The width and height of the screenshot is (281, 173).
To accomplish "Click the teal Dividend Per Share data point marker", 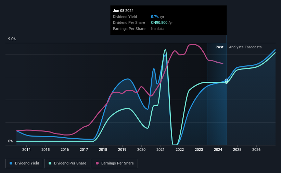I will pos(226,82).
